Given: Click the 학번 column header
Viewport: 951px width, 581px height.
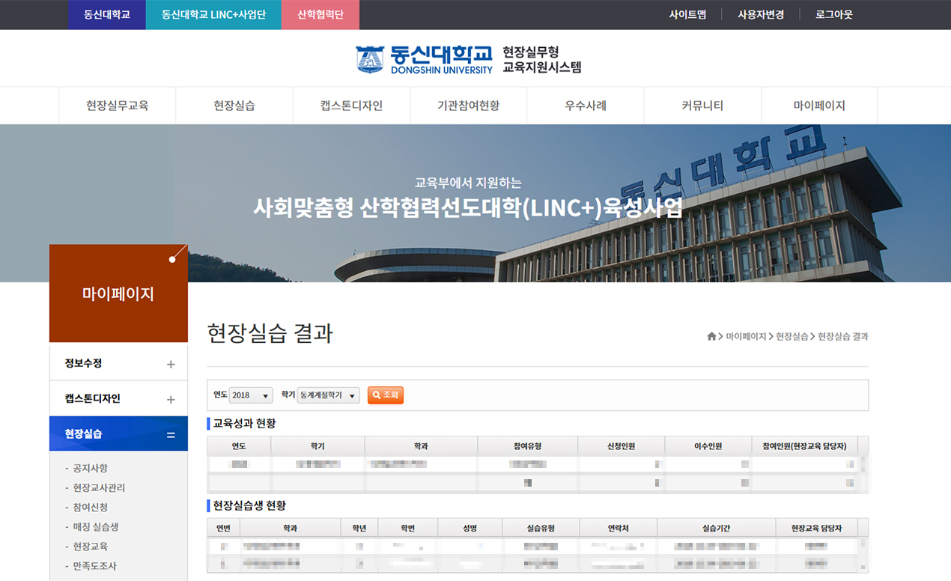Looking at the screenshot, I should click(x=408, y=528).
